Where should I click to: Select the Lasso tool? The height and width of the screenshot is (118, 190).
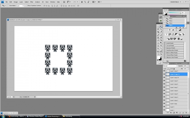[158, 29]
